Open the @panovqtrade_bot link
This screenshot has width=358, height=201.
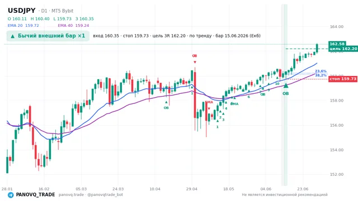pos(105,195)
